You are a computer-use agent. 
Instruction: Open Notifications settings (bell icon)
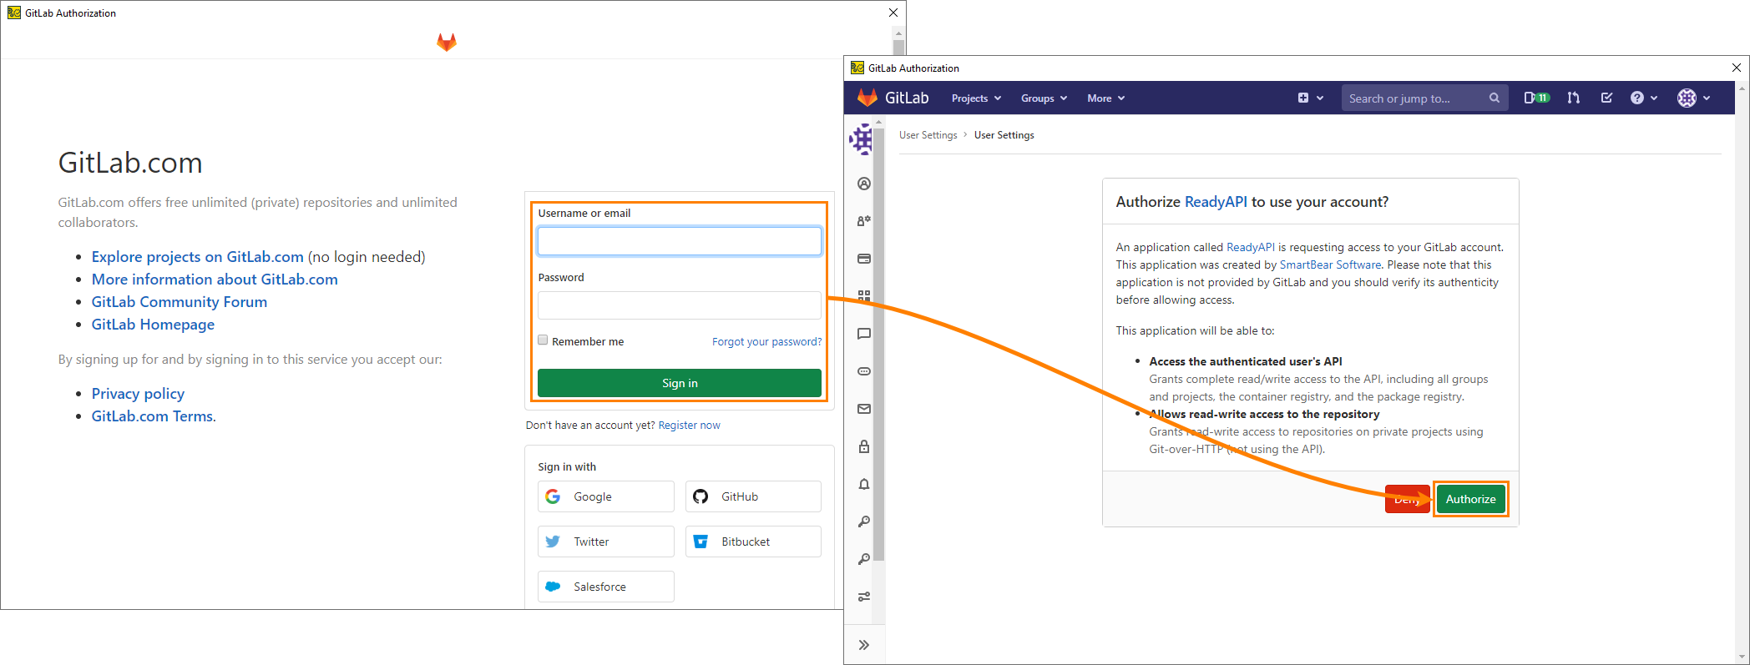click(864, 484)
